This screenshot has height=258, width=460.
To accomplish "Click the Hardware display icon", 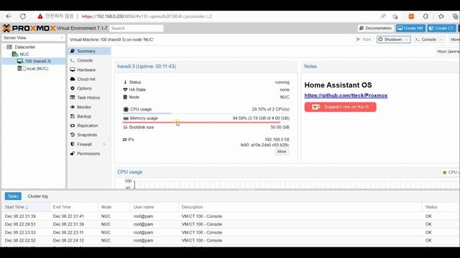I will (73, 70).
